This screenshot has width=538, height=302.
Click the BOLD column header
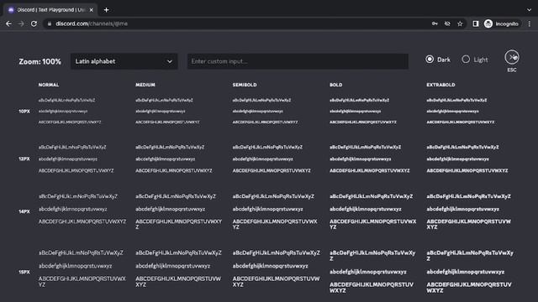tap(336, 85)
